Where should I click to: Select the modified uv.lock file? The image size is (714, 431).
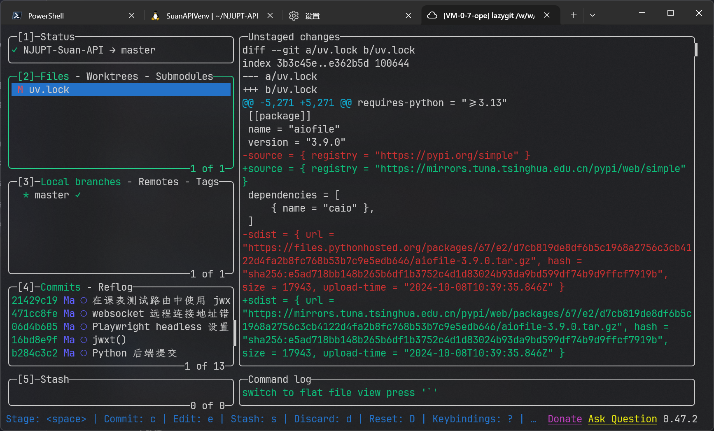(x=49, y=90)
